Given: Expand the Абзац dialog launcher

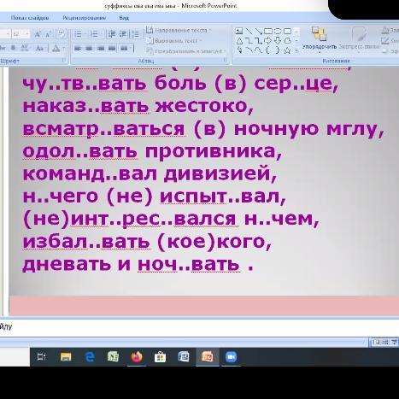Looking at the screenshot, I should (225, 60).
